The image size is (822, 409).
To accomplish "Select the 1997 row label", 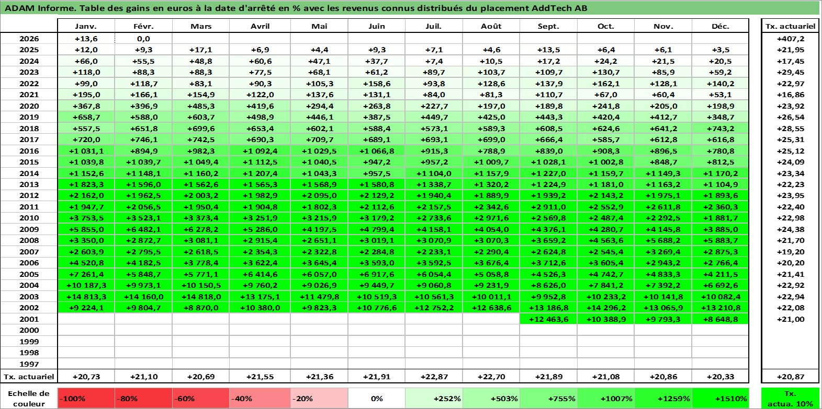I will pyautogui.click(x=29, y=364).
